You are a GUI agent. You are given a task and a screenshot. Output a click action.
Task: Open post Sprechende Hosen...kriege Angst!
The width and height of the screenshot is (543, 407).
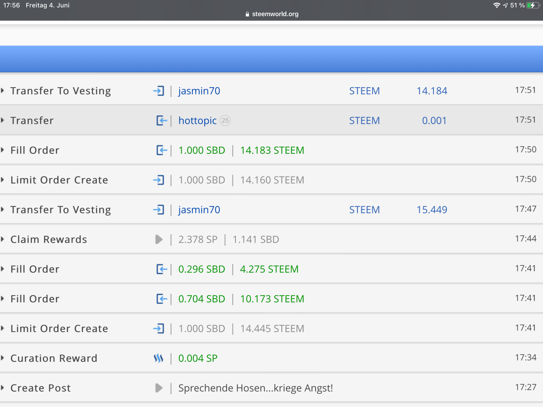[255, 388]
